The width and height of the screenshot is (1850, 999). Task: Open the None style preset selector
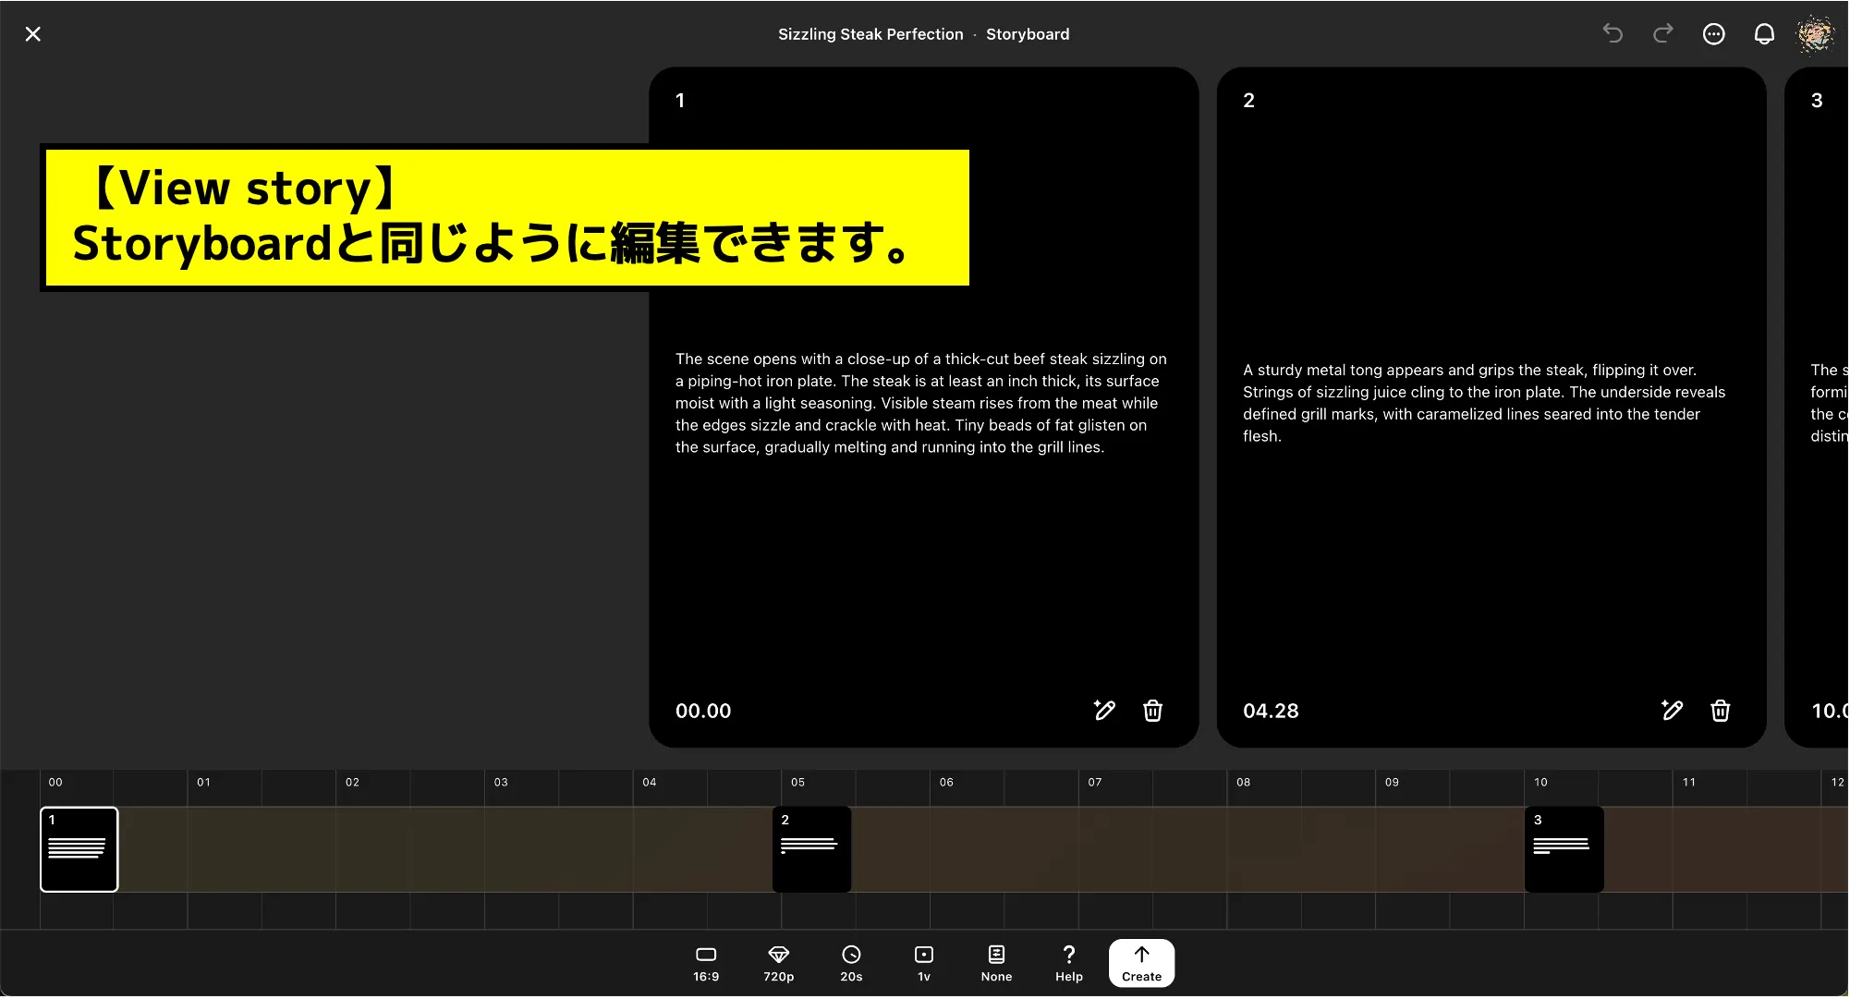tap(996, 963)
